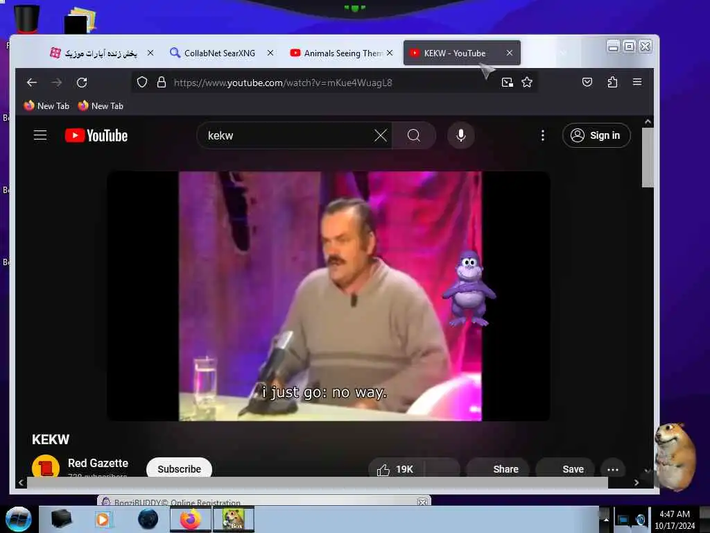Viewport: 710px width, 533px height.
Task: Click the padlock site security icon
Action: 161,83
